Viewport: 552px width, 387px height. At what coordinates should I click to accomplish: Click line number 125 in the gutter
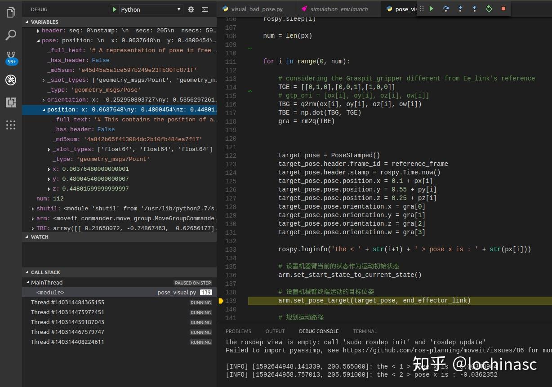(x=231, y=181)
